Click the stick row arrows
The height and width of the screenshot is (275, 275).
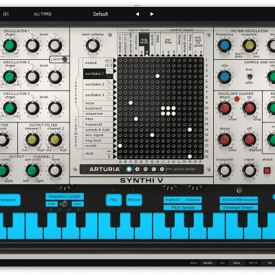(x=109, y=155)
